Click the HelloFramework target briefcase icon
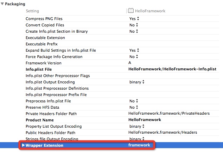The width and height of the screenshot is (223, 152). tap(131, 11)
